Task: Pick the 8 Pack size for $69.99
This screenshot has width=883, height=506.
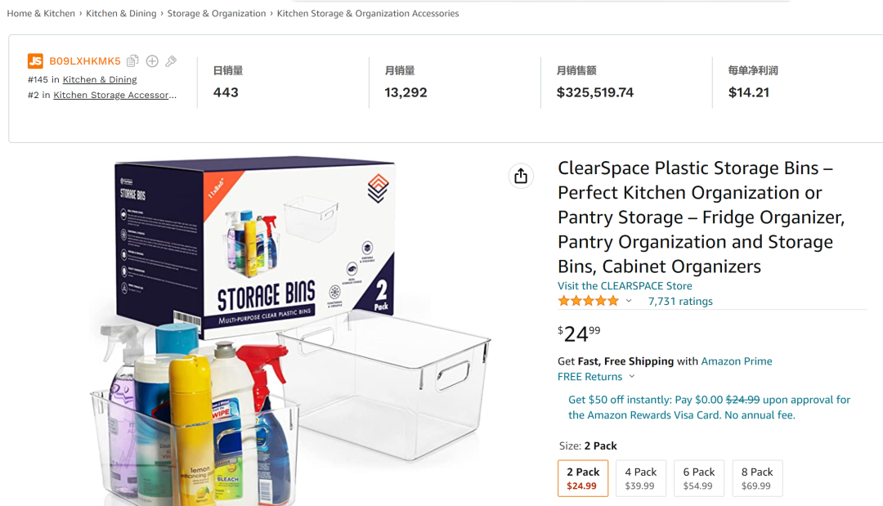Action: [x=756, y=478]
